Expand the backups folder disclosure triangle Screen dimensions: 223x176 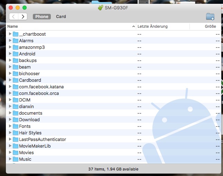10,60
